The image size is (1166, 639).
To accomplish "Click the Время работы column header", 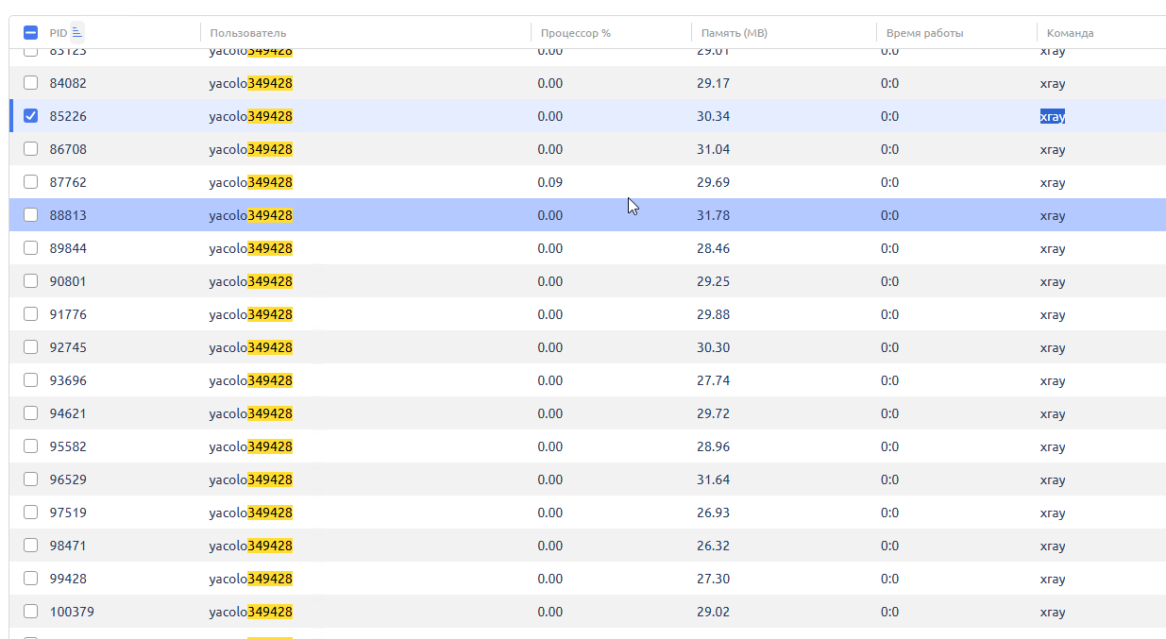I will point(925,33).
